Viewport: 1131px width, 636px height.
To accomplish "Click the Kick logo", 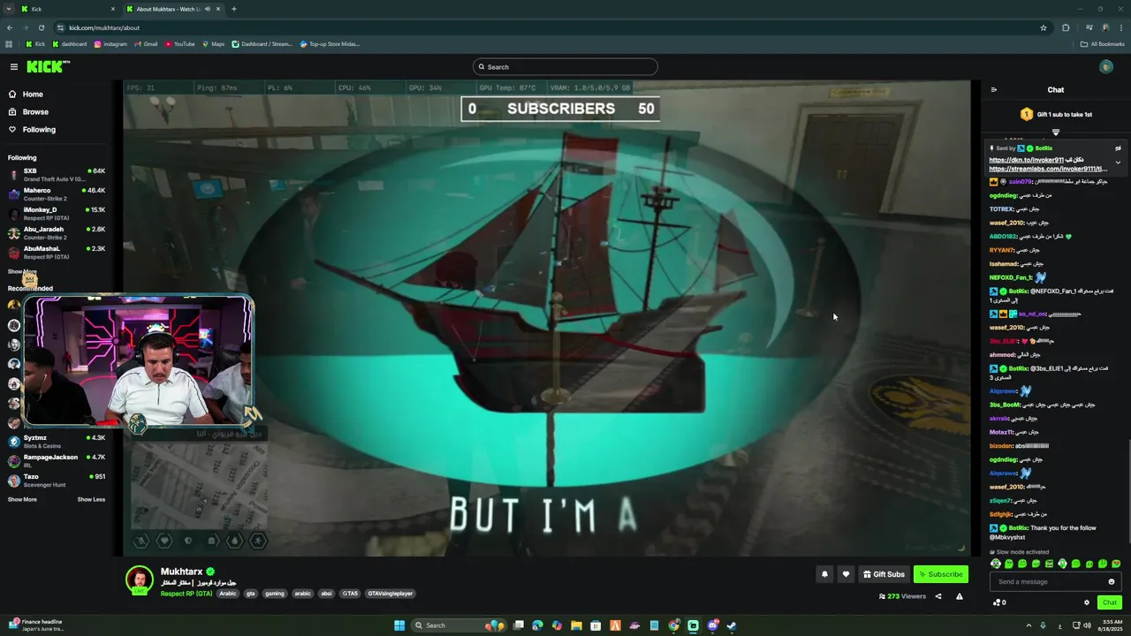I will (x=47, y=67).
